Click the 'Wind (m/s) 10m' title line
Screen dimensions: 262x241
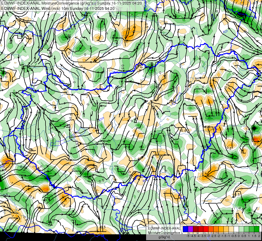tap(58, 8)
